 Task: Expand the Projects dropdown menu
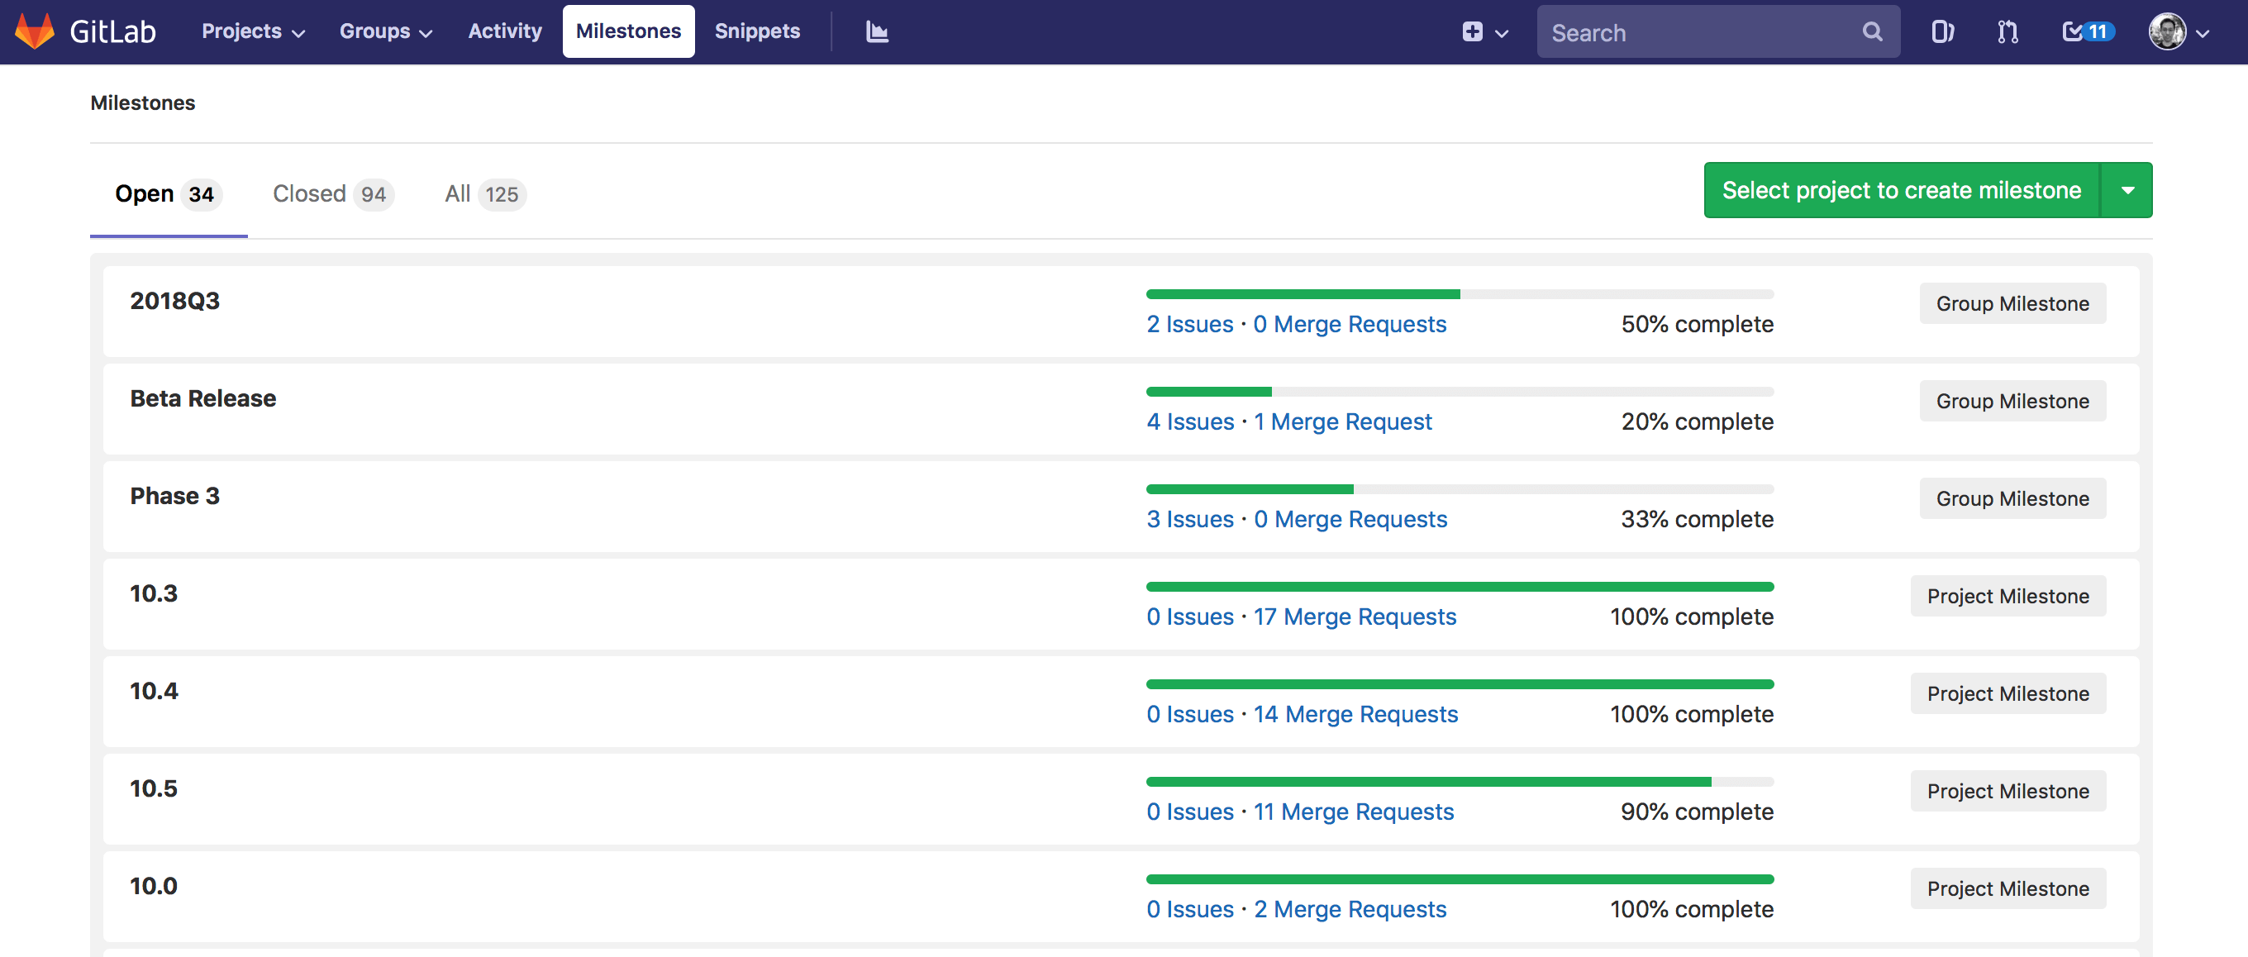[253, 31]
